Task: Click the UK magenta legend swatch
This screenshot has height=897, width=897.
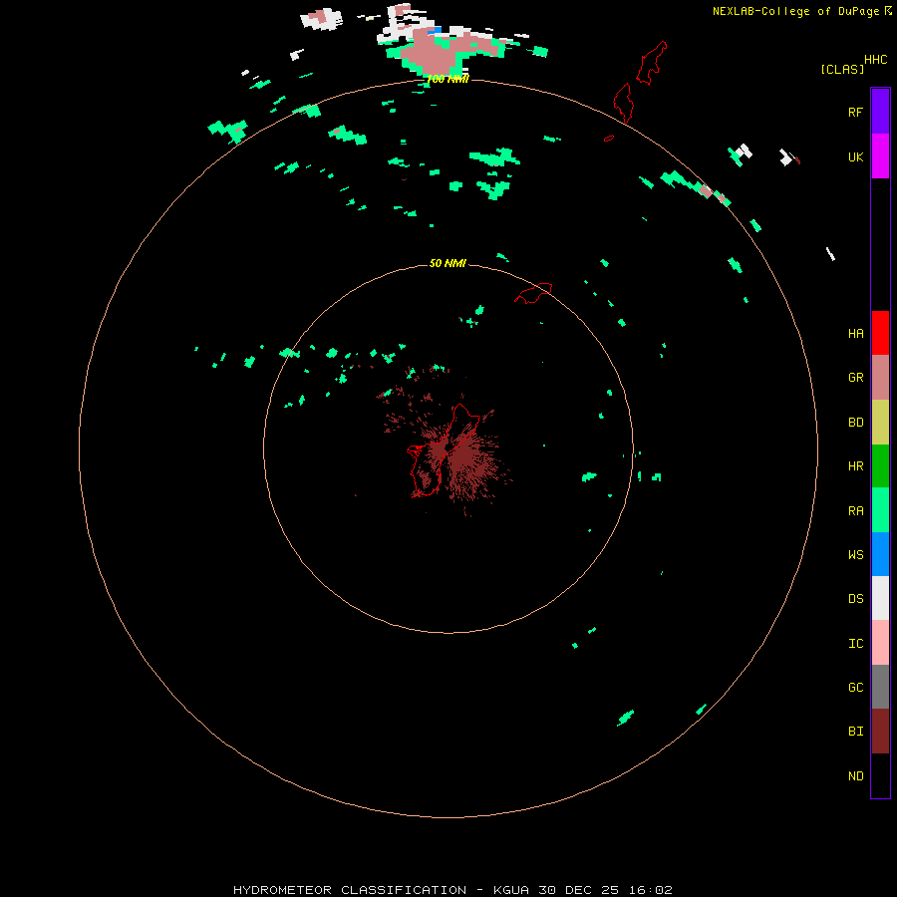Action: pos(880,156)
